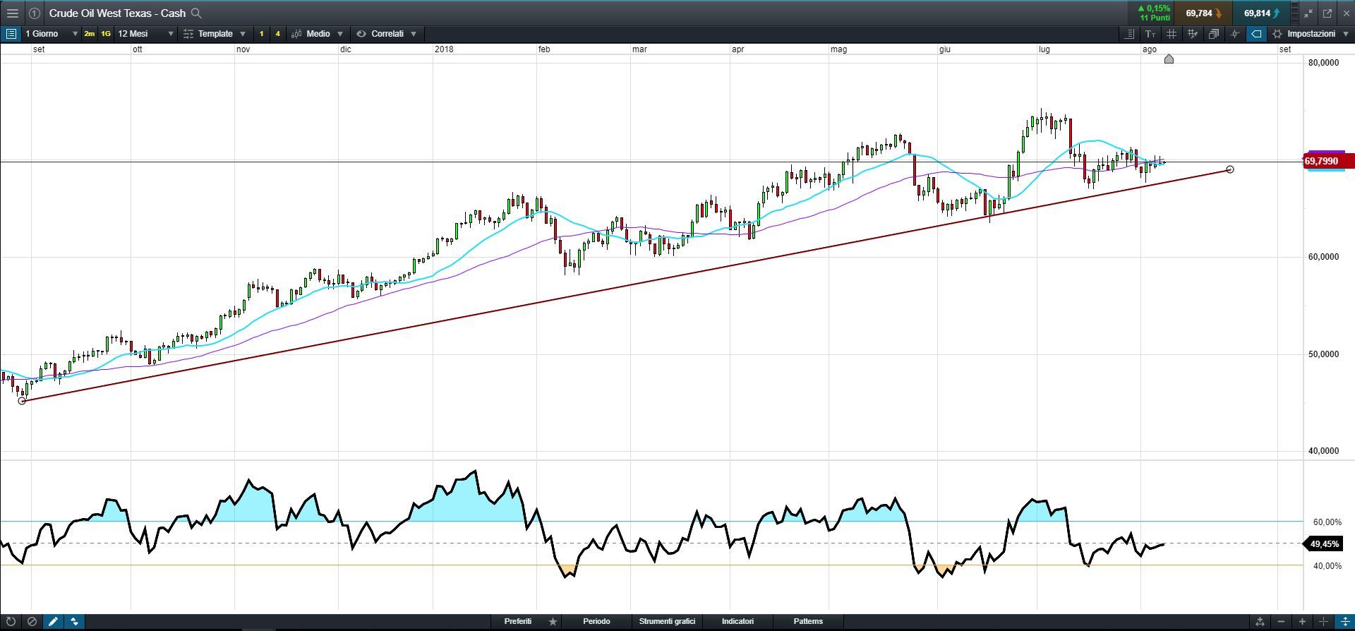This screenshot has width=1355, height=631.
Task: Click the 69,784 sell price button
Action: (1203, 13)
